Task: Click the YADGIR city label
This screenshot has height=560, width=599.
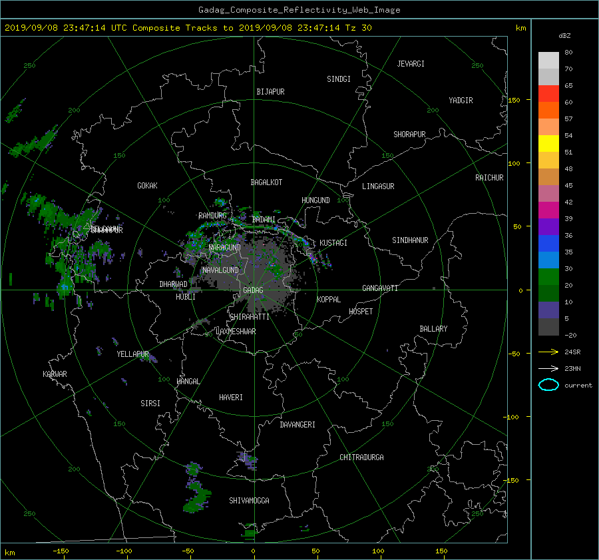Action: (461, 101)
